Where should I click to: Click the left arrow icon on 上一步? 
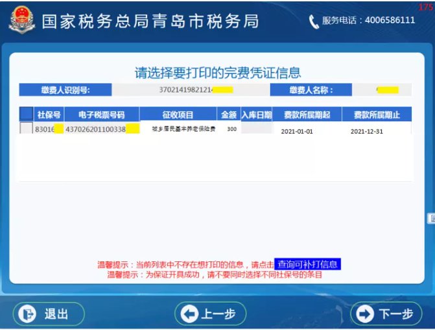[189, 314]
